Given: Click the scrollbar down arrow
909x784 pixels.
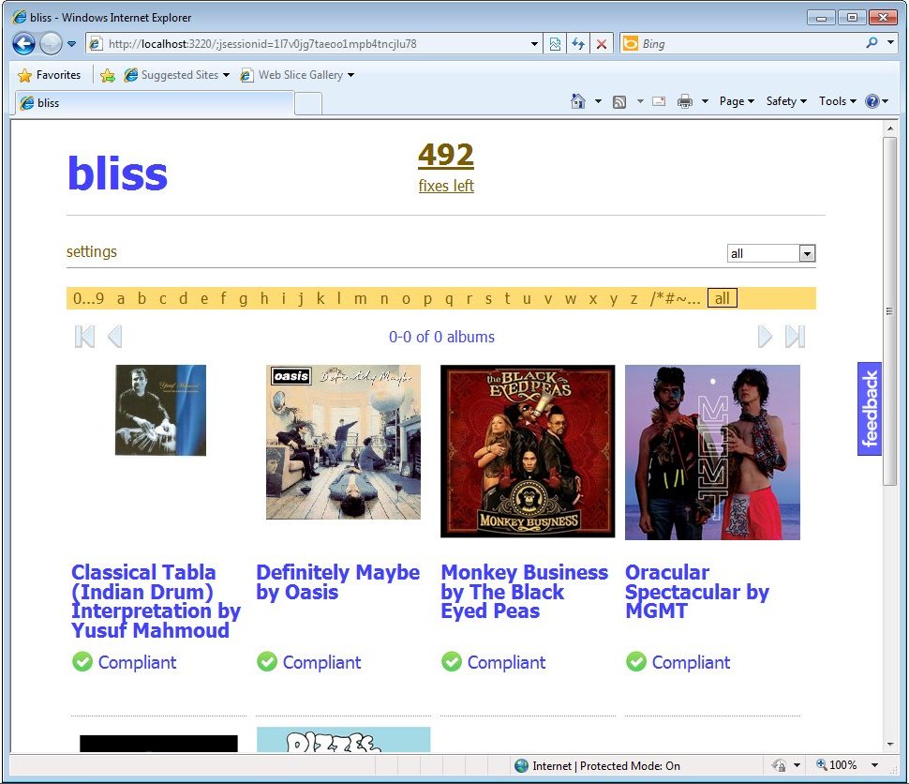Looking at the screenshot, I should (x=890, y=746).
